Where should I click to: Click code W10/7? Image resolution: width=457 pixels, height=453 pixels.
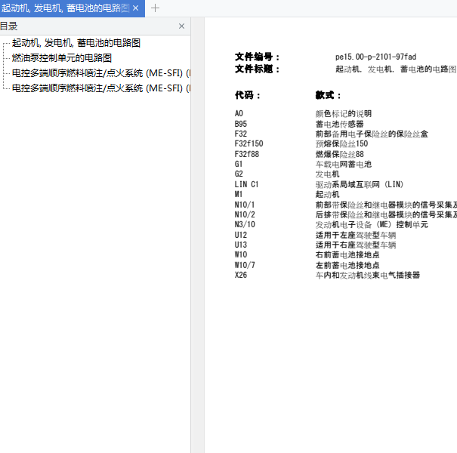(245, 265)
